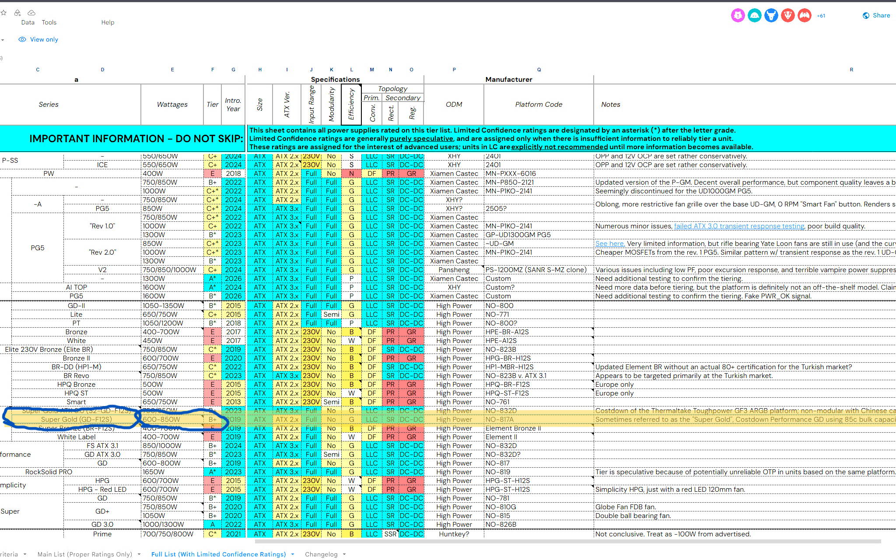
Task: Click the Wattages header cell
Action: tap(172, 105)
